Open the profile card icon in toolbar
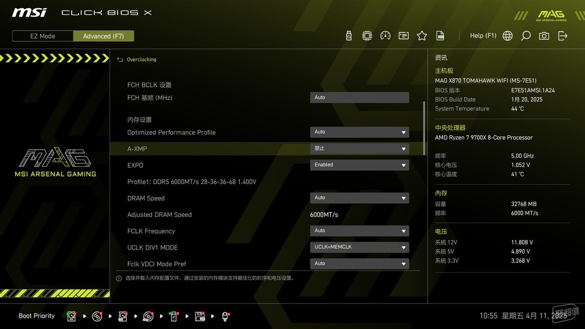 pyautogui.click(x=404, y=36)
